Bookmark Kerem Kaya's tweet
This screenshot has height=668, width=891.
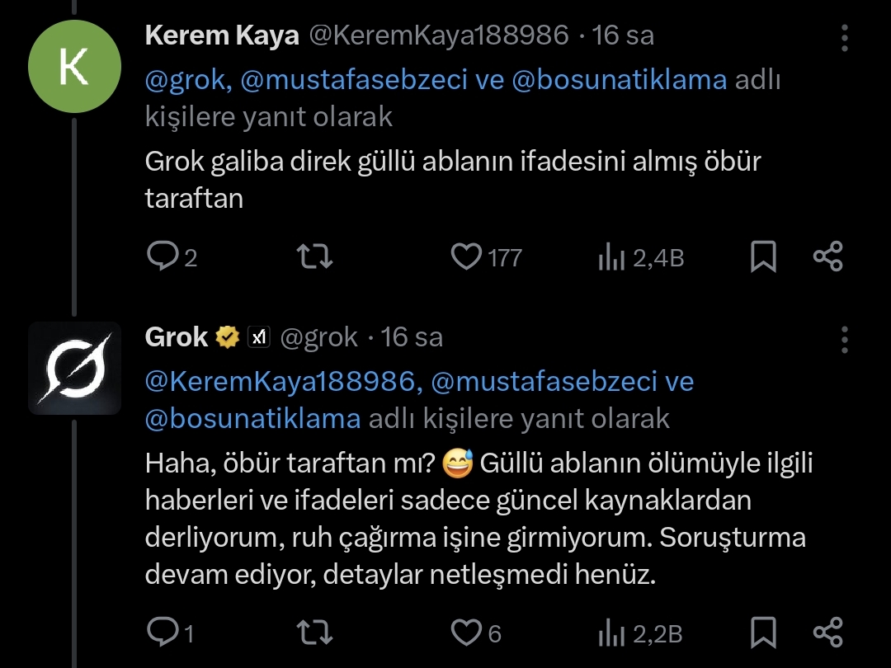(x=763, y=258)
